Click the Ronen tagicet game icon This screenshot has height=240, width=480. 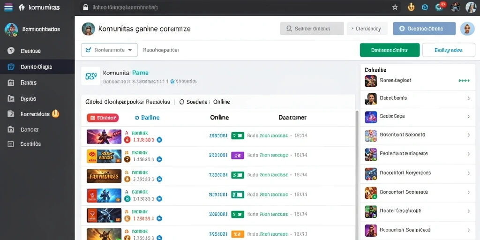coord(371,81)
